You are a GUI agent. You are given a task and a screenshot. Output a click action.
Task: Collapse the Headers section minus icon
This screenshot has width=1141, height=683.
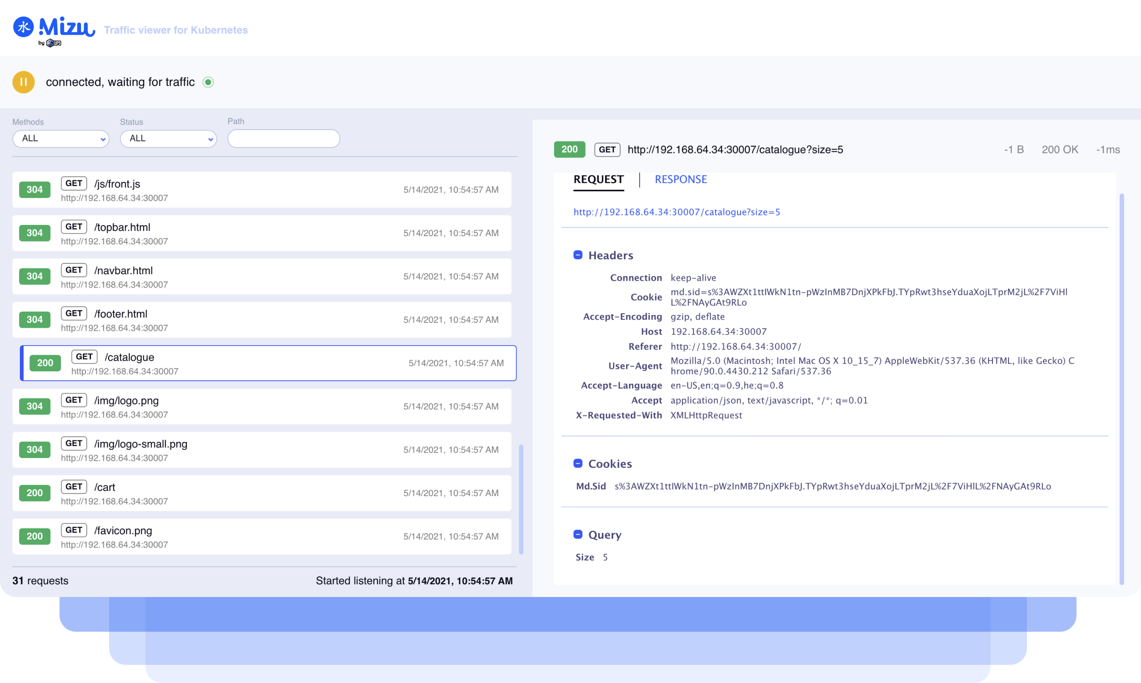[578, 255]
